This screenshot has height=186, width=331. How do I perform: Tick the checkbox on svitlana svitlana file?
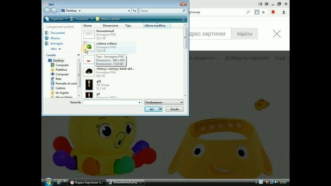coord(85,43)
